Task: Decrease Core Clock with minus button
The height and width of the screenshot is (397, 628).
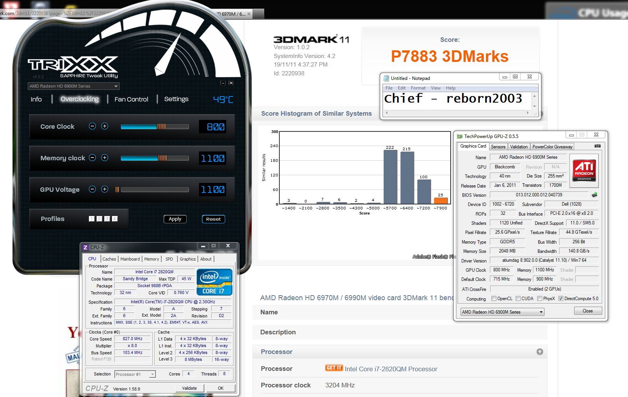Action: [92, 126]
